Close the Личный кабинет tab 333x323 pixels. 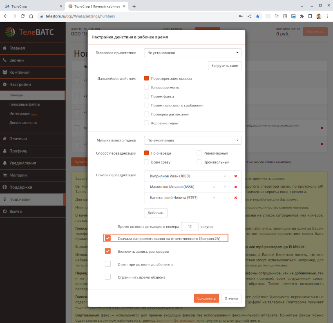(124, 7)
